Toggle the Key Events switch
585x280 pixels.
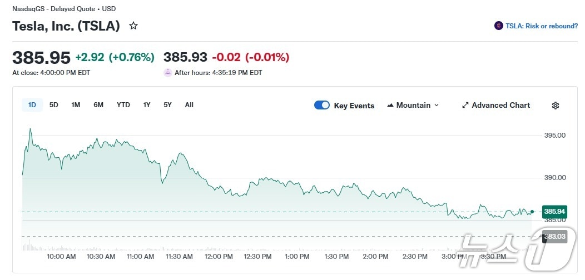322,105
